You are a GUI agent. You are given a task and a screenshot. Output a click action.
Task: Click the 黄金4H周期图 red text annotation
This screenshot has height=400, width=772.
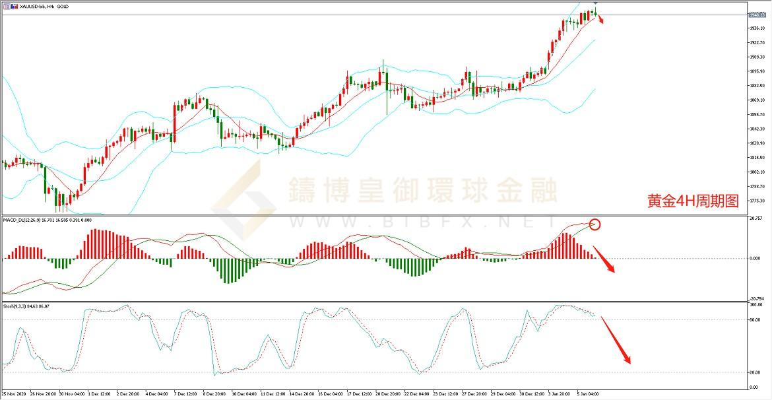pyautogui.click(x=693, y=202)
